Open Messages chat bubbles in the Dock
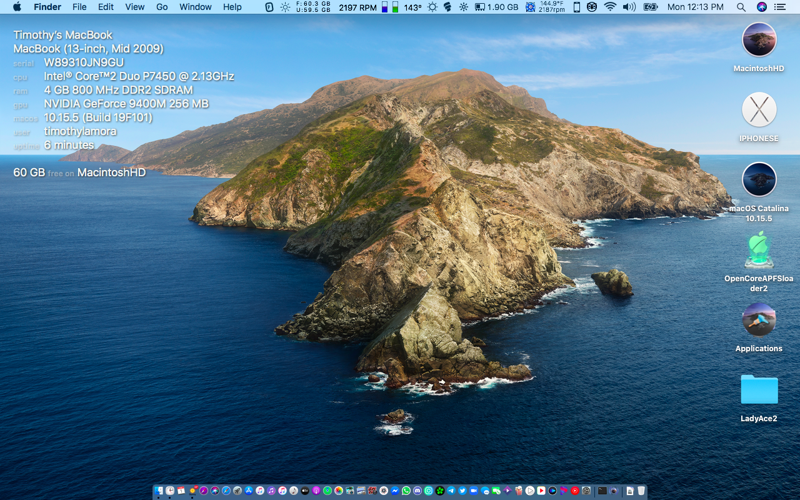800x500 pixels. (485, 491)
